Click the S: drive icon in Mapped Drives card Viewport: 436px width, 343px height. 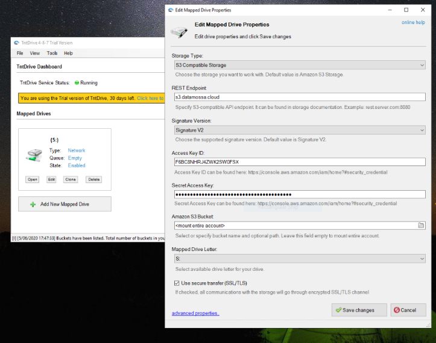[x=34, y=155]
